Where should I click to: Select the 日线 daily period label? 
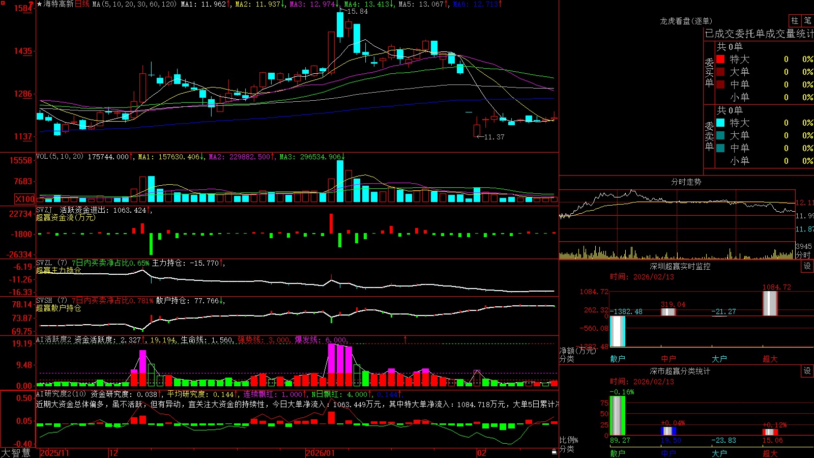pyautogui.click(x=82, y=4)
